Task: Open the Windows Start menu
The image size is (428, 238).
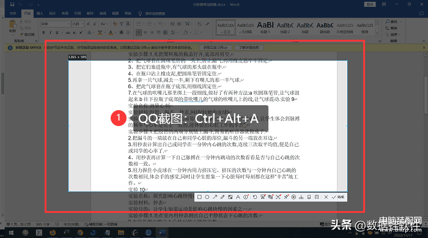Action: (x=11, y=233)
